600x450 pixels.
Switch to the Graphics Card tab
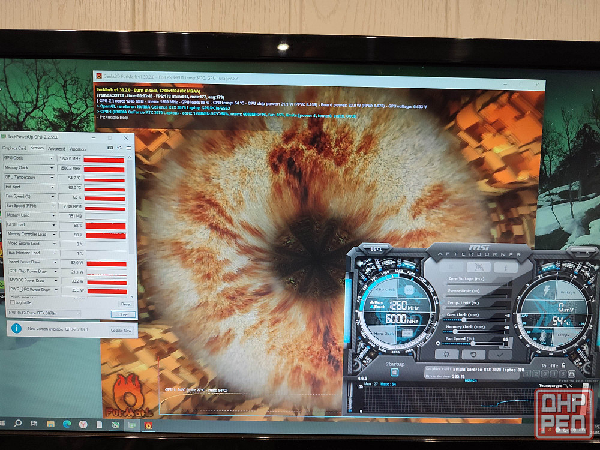coord(14,149)
